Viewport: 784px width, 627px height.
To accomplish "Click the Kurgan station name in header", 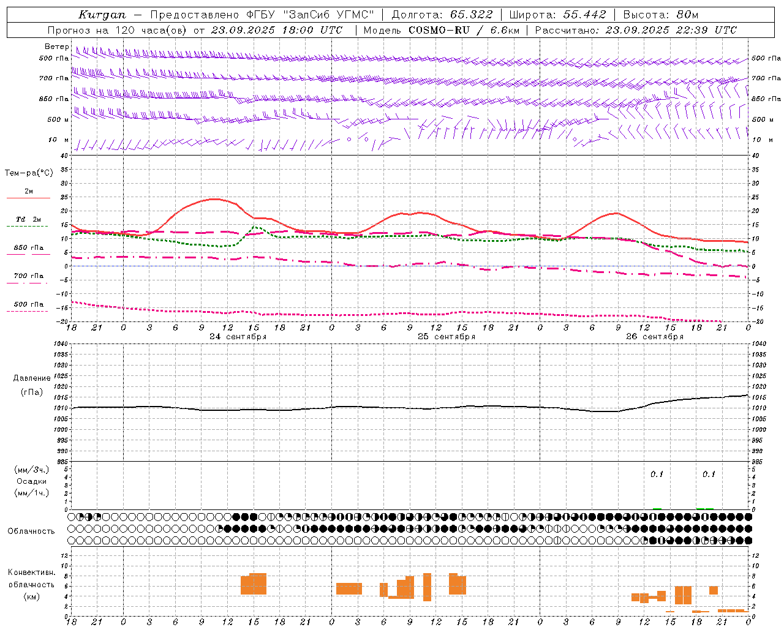I will 102,15.
